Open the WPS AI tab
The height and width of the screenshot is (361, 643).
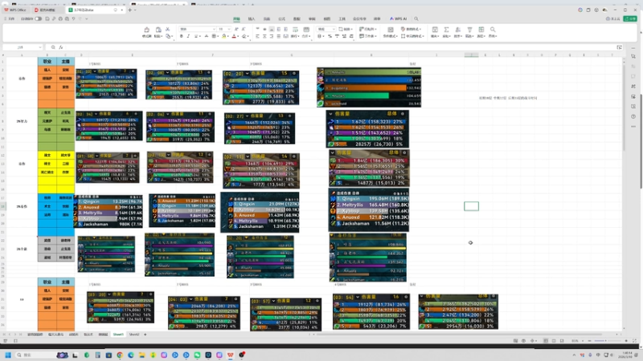[x=398, y=18]
